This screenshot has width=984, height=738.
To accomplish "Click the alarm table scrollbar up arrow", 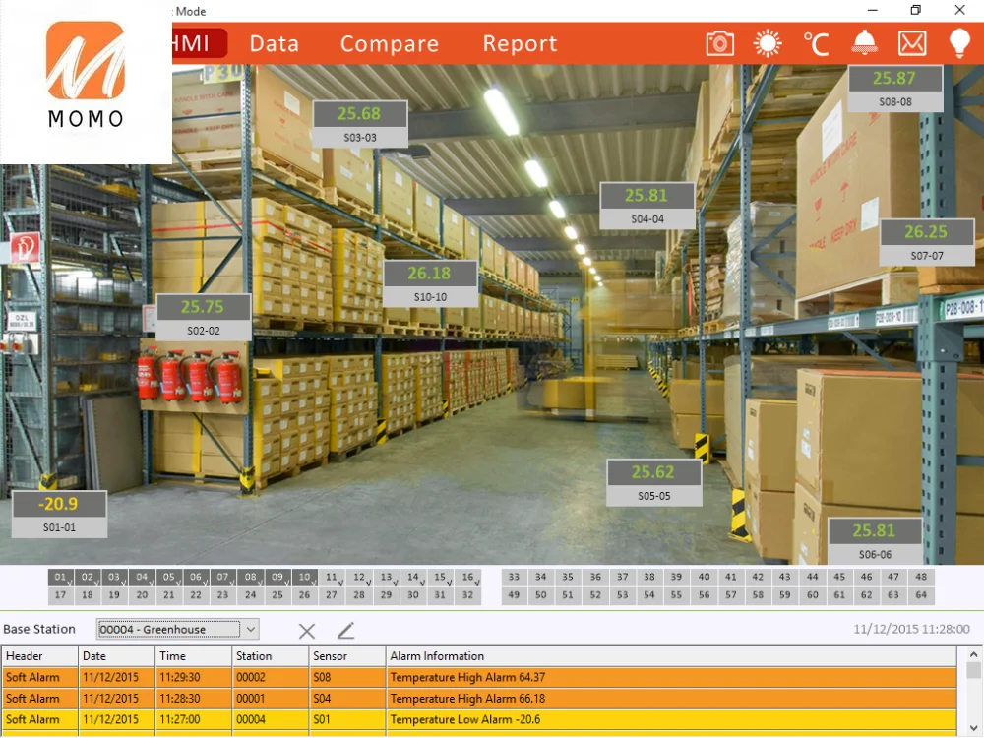I will (x=973, y=654).
